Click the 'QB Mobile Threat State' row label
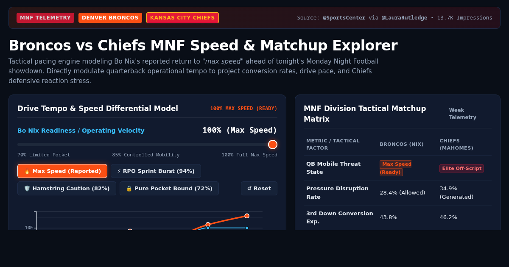The width and height of the screenshot is (509, 267). pyautogui.click(x=333, y=168)
